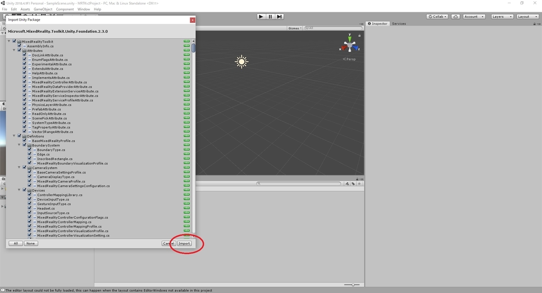Click the Devices folder icon

pos(29,190)
